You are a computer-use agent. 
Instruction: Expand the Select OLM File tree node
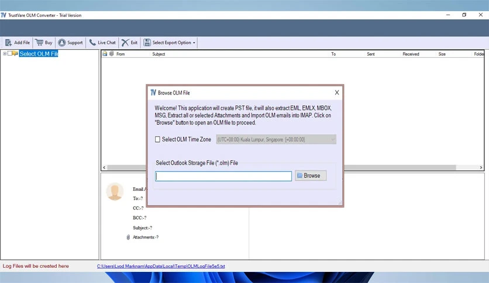(x=5, y=54)
